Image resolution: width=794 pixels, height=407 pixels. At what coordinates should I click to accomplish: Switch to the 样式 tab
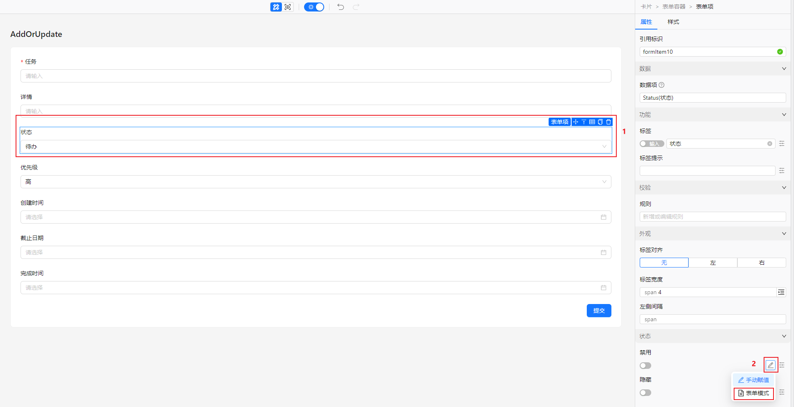click(673, 22)
